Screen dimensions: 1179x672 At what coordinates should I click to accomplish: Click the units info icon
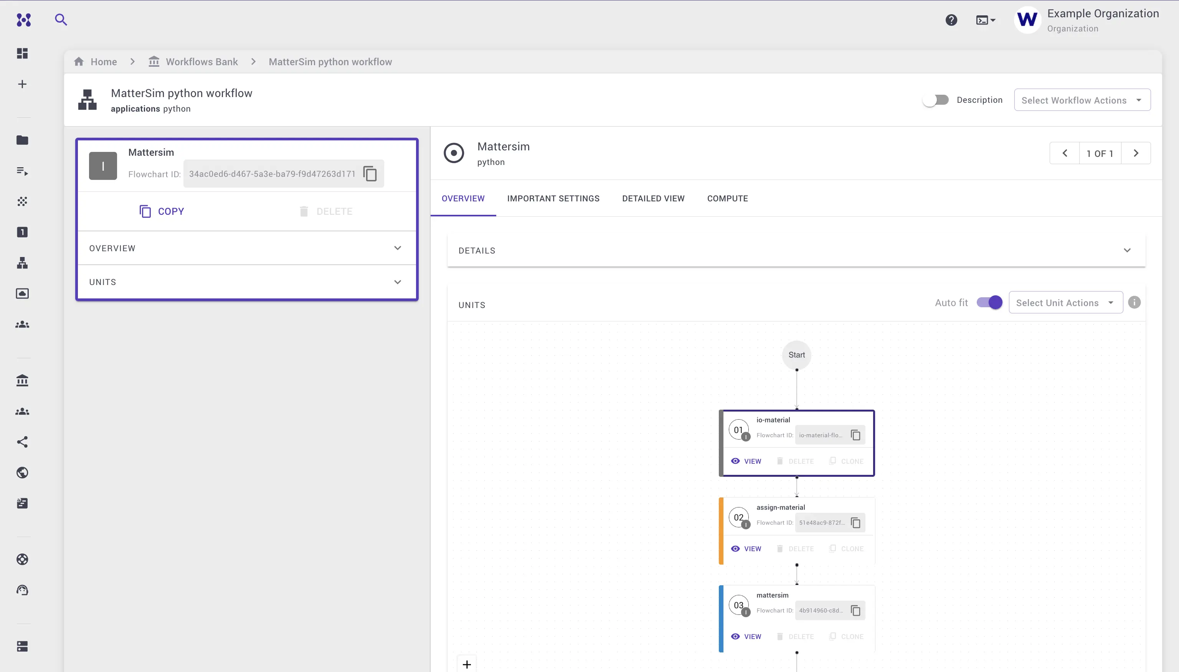tap(1134, 302)
